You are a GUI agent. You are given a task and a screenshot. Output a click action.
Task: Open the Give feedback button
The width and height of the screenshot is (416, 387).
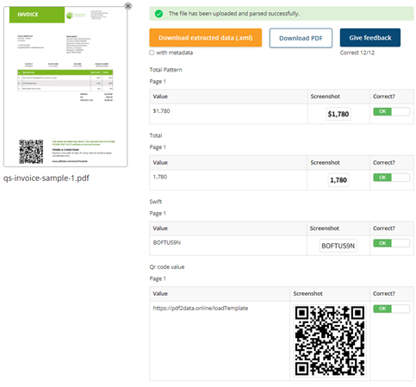pos(370,38)
